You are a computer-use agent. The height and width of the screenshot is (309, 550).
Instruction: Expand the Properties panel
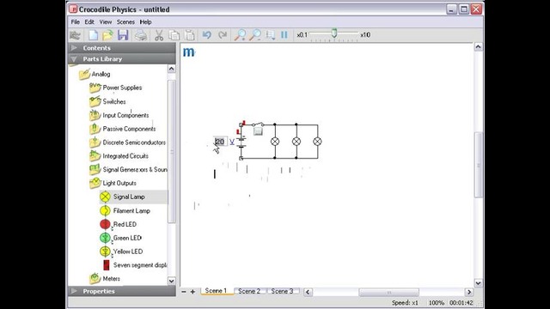[122, 291]
